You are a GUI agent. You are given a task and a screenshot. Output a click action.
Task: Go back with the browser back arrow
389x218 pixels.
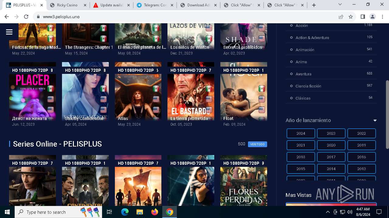[x=7, y=17]
